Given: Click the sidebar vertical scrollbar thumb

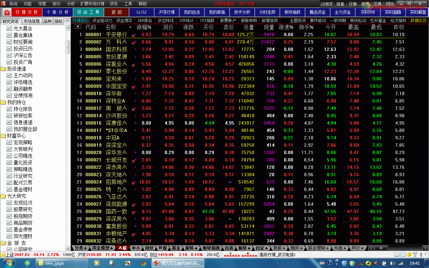Looking at the screenshot, I should pos(68,47).
